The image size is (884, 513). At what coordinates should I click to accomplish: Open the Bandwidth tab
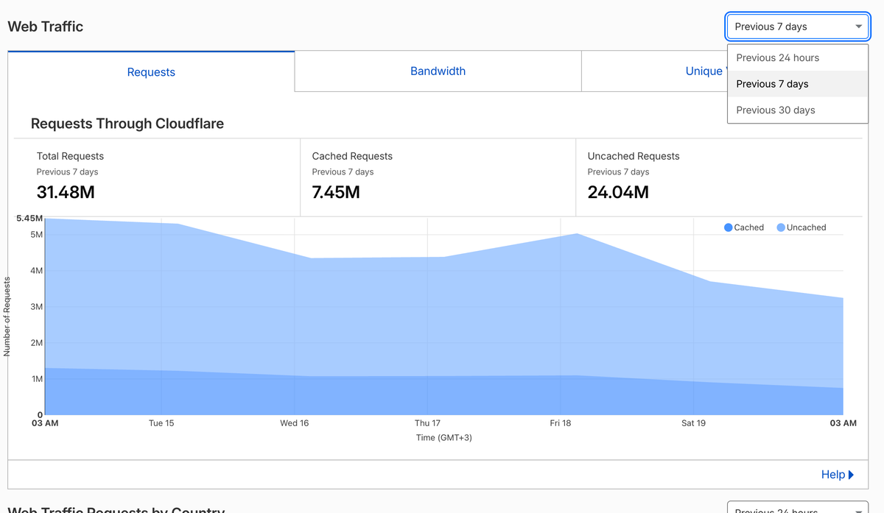[438, 71]
